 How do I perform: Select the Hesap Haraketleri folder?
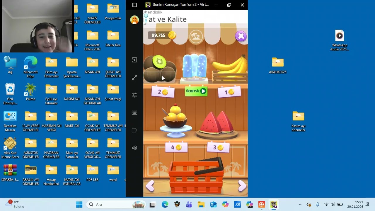point(51,175)
